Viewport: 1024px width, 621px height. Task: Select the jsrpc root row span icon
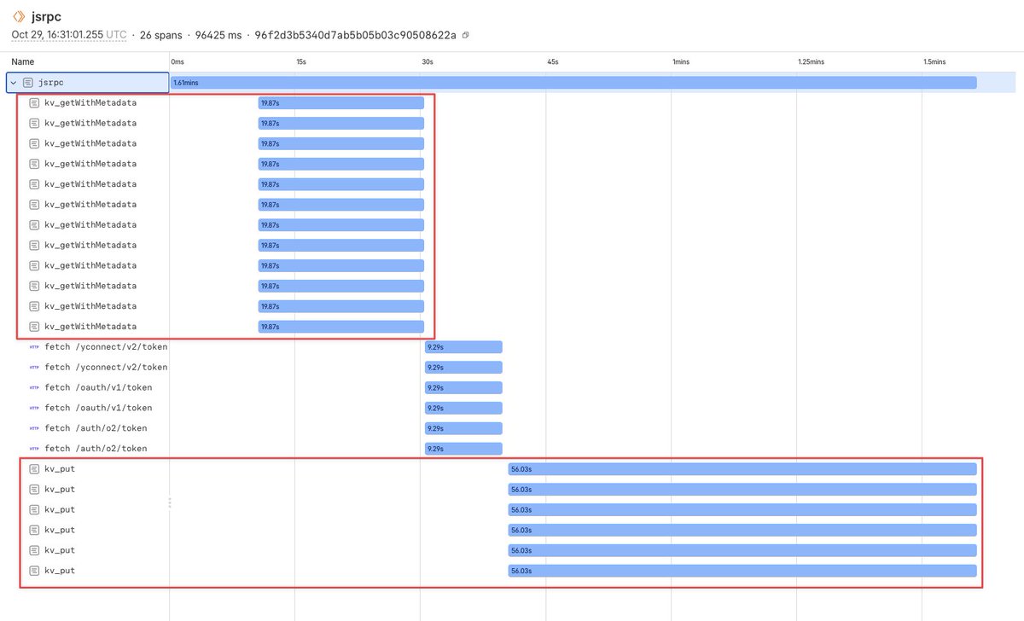(28, 83)
